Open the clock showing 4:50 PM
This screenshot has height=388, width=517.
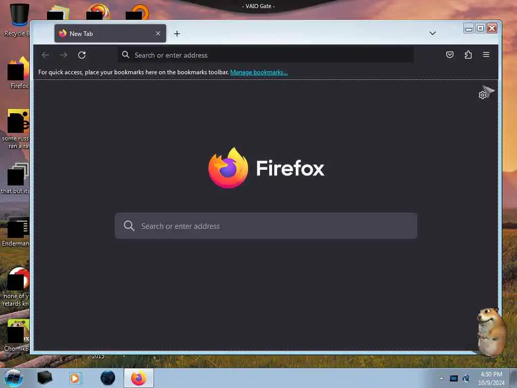[491, 378]
